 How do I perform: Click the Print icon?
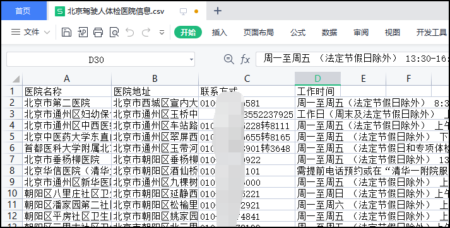tap(98, 32)
